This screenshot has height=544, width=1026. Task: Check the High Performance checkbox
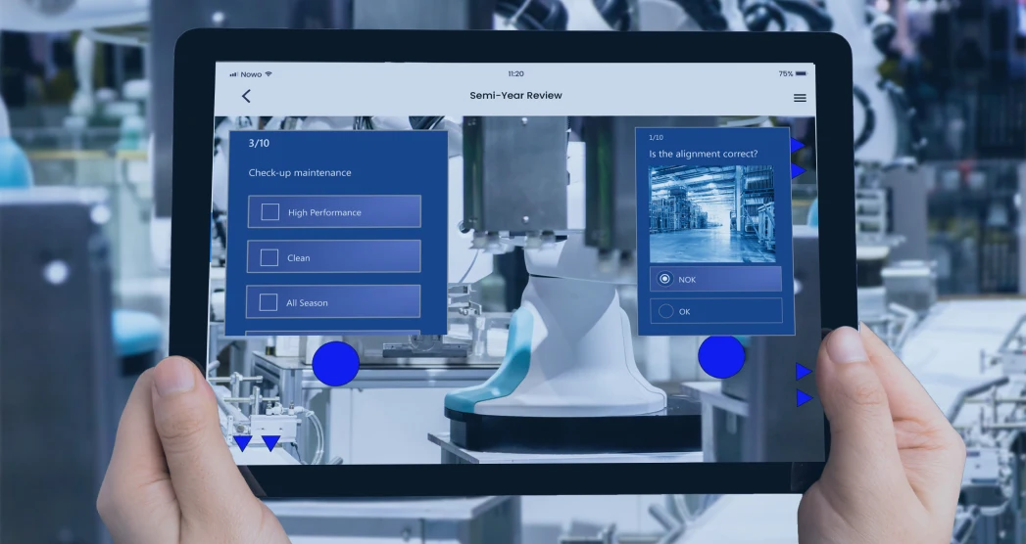pos(270,211)
